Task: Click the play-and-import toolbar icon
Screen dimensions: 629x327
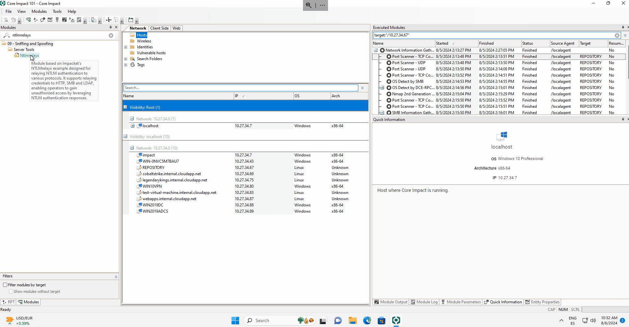Action: (72, 20)
